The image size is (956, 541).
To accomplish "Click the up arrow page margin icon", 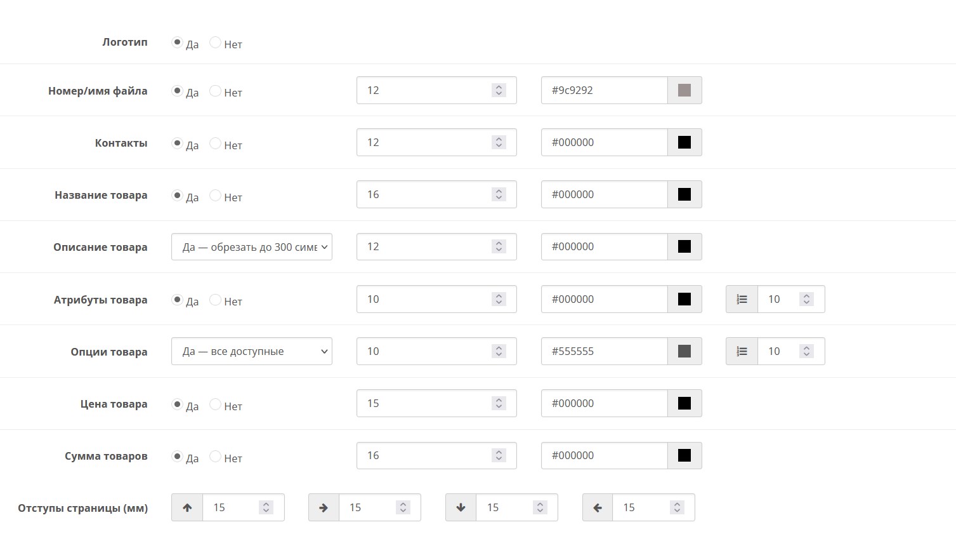I will pyautogui.click(x=187, y=507).
